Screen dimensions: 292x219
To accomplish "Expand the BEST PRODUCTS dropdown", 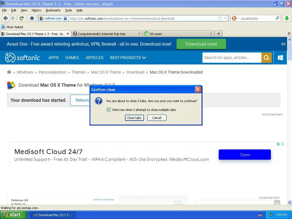I will tap(128, 58).
